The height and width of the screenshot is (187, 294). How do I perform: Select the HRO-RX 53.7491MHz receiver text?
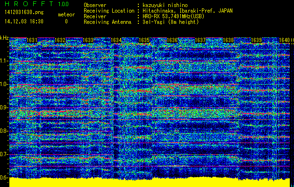pos(174,16)
